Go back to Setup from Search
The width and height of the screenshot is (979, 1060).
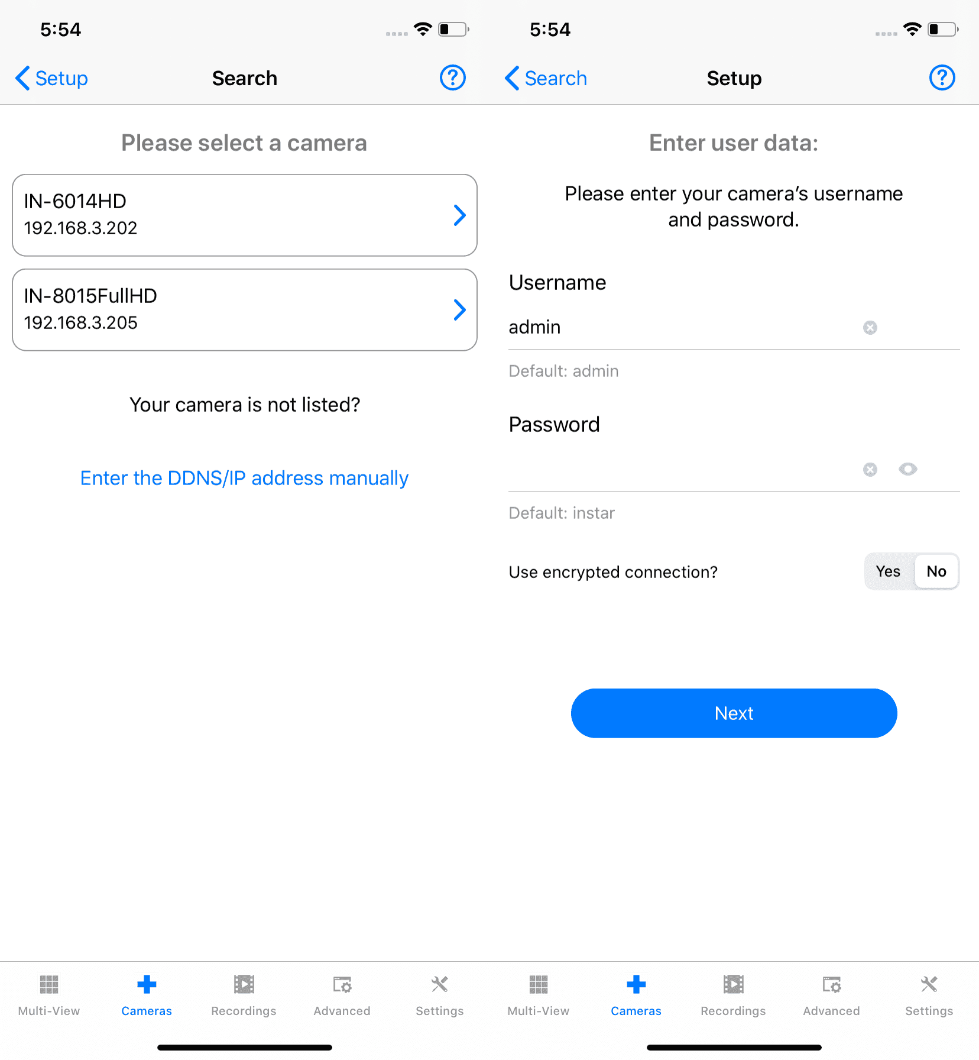coord(51,78)
